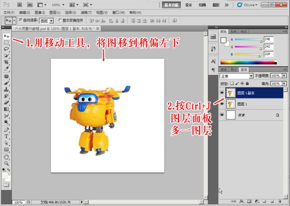
Task: Click the foreground color swatch in Color panel
Action: [223, 40]
